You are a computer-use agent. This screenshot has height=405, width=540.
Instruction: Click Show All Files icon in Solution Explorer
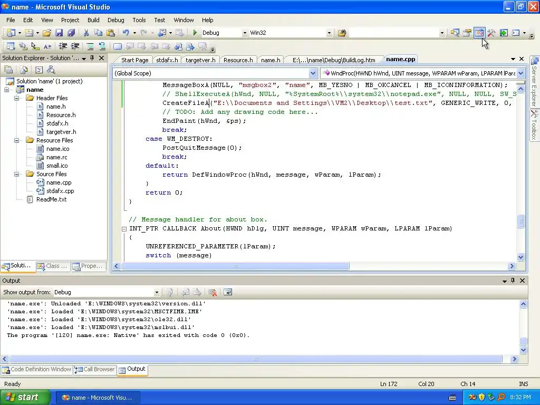coord(24,70)
